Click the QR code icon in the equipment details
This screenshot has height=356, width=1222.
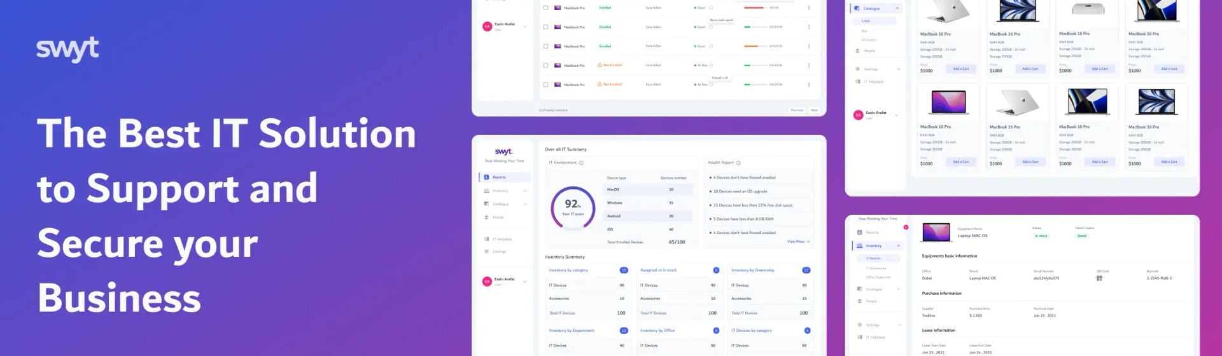coord(1099,278)
